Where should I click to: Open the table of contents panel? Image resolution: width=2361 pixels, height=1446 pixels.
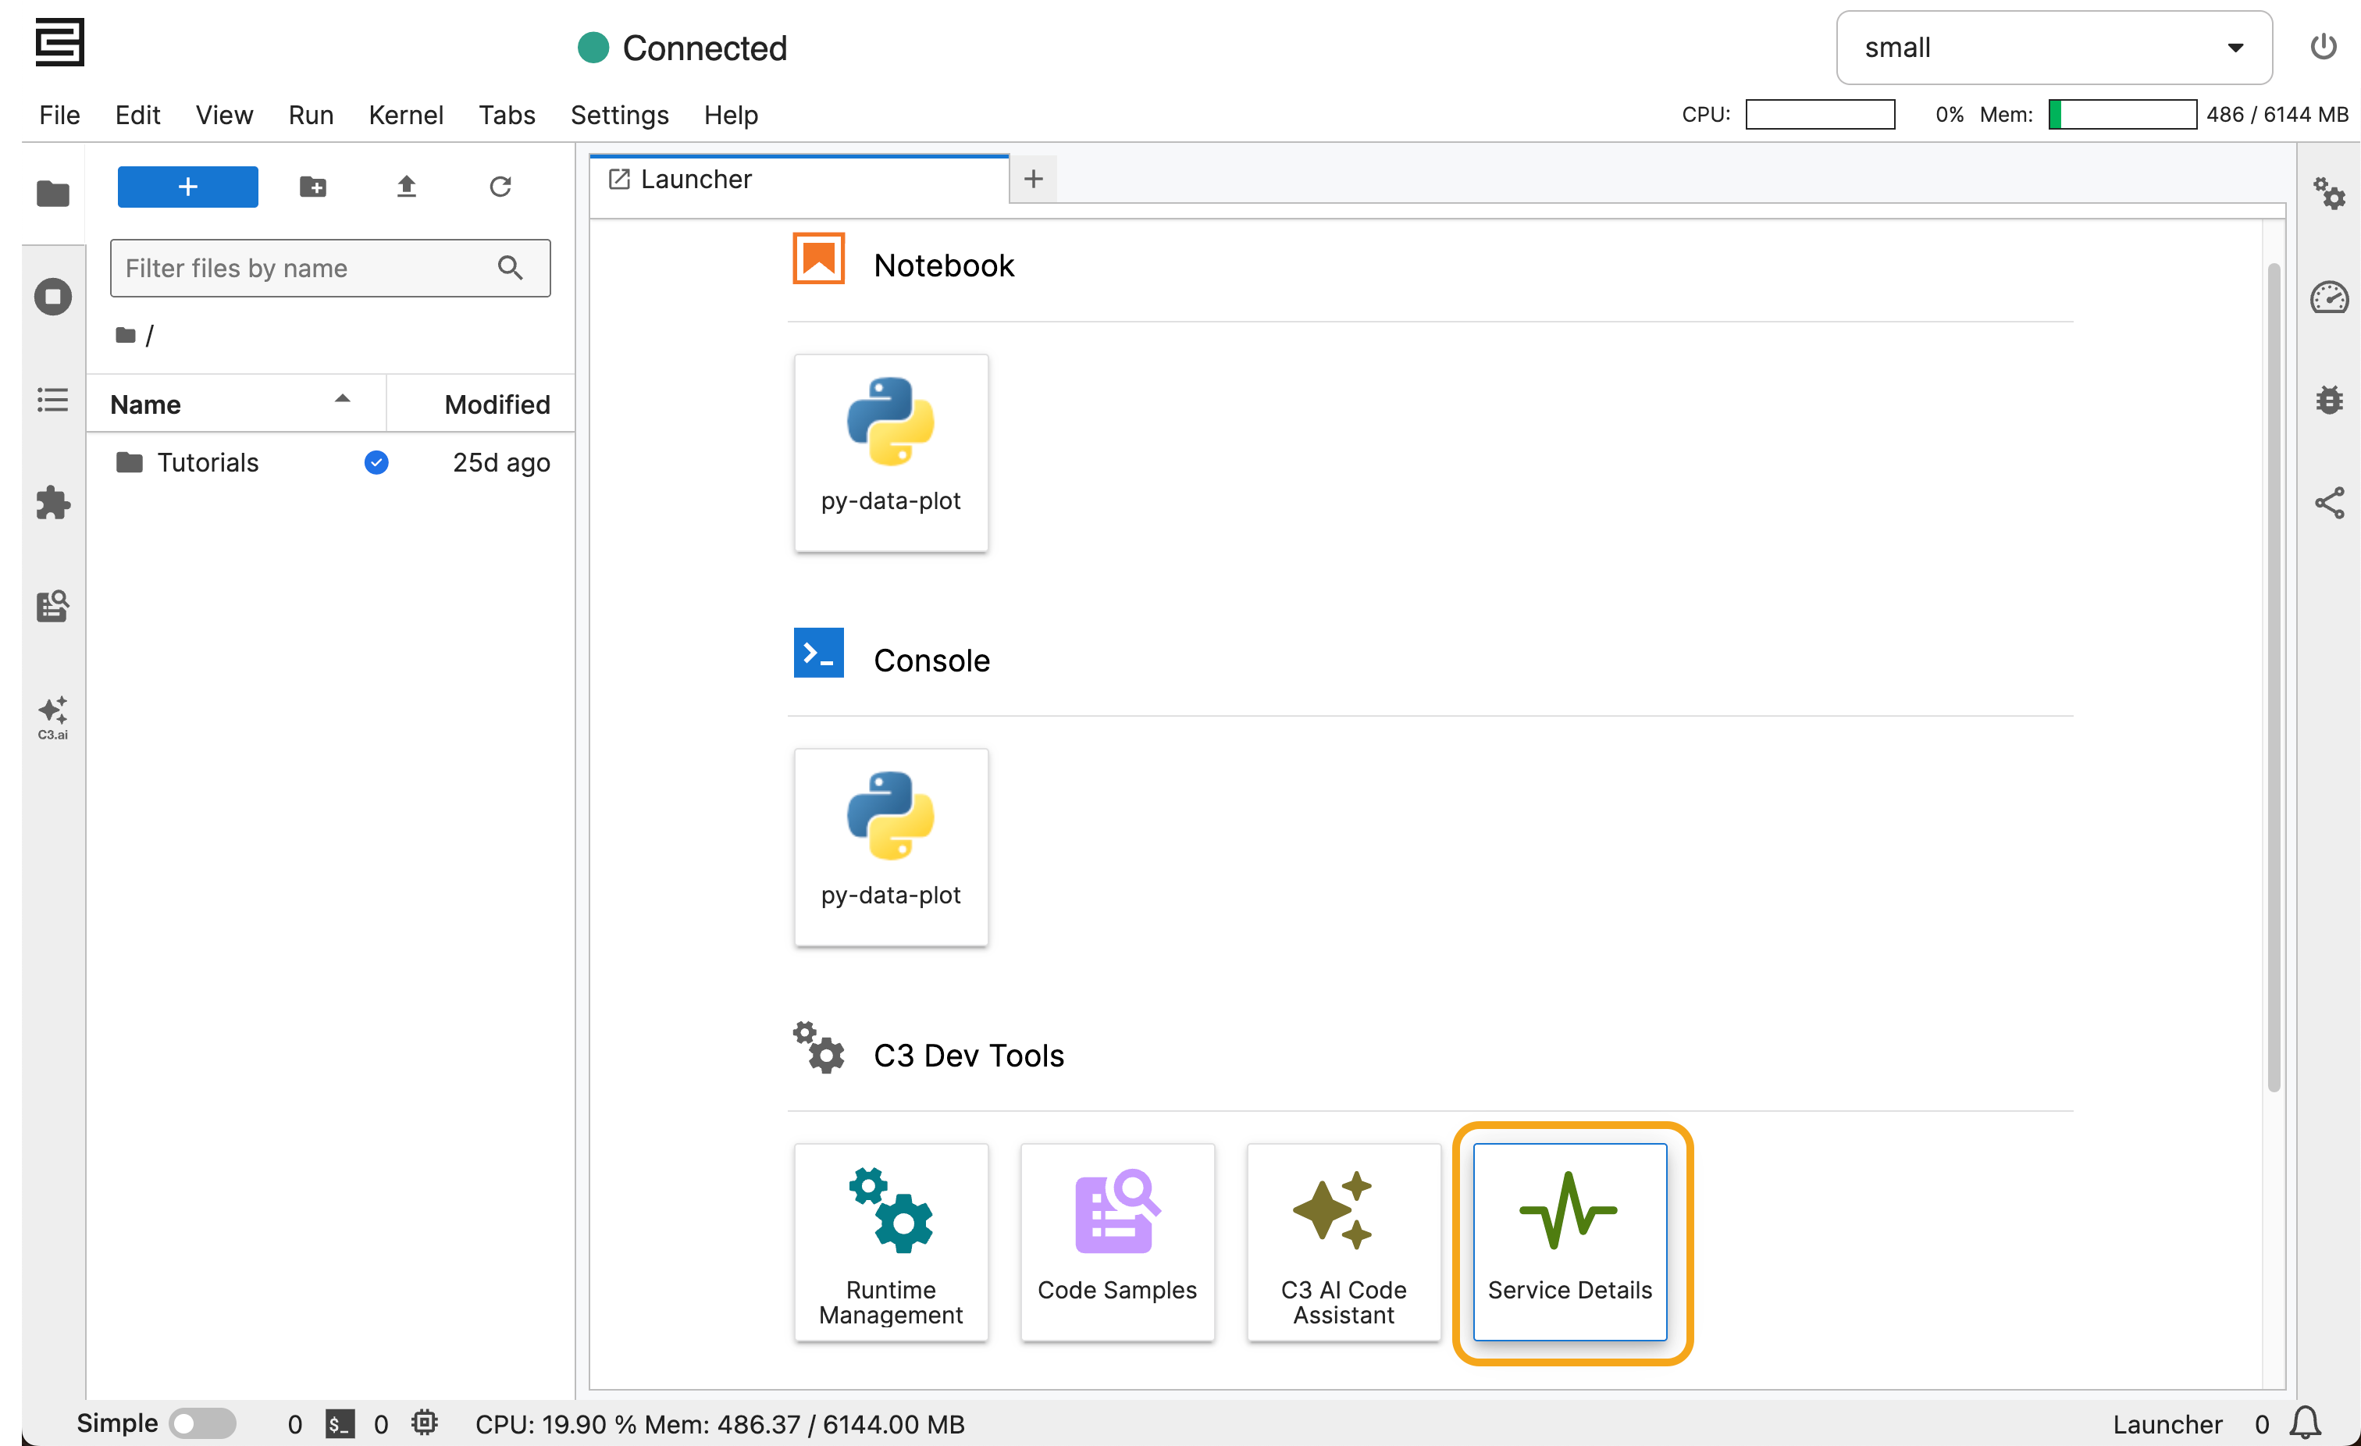pyautogui.click(x=53, y=401)
